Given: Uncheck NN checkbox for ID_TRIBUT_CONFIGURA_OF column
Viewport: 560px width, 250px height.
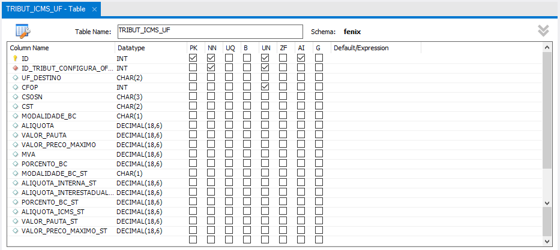Looking at the screenshot, I should tap(211, 68).
